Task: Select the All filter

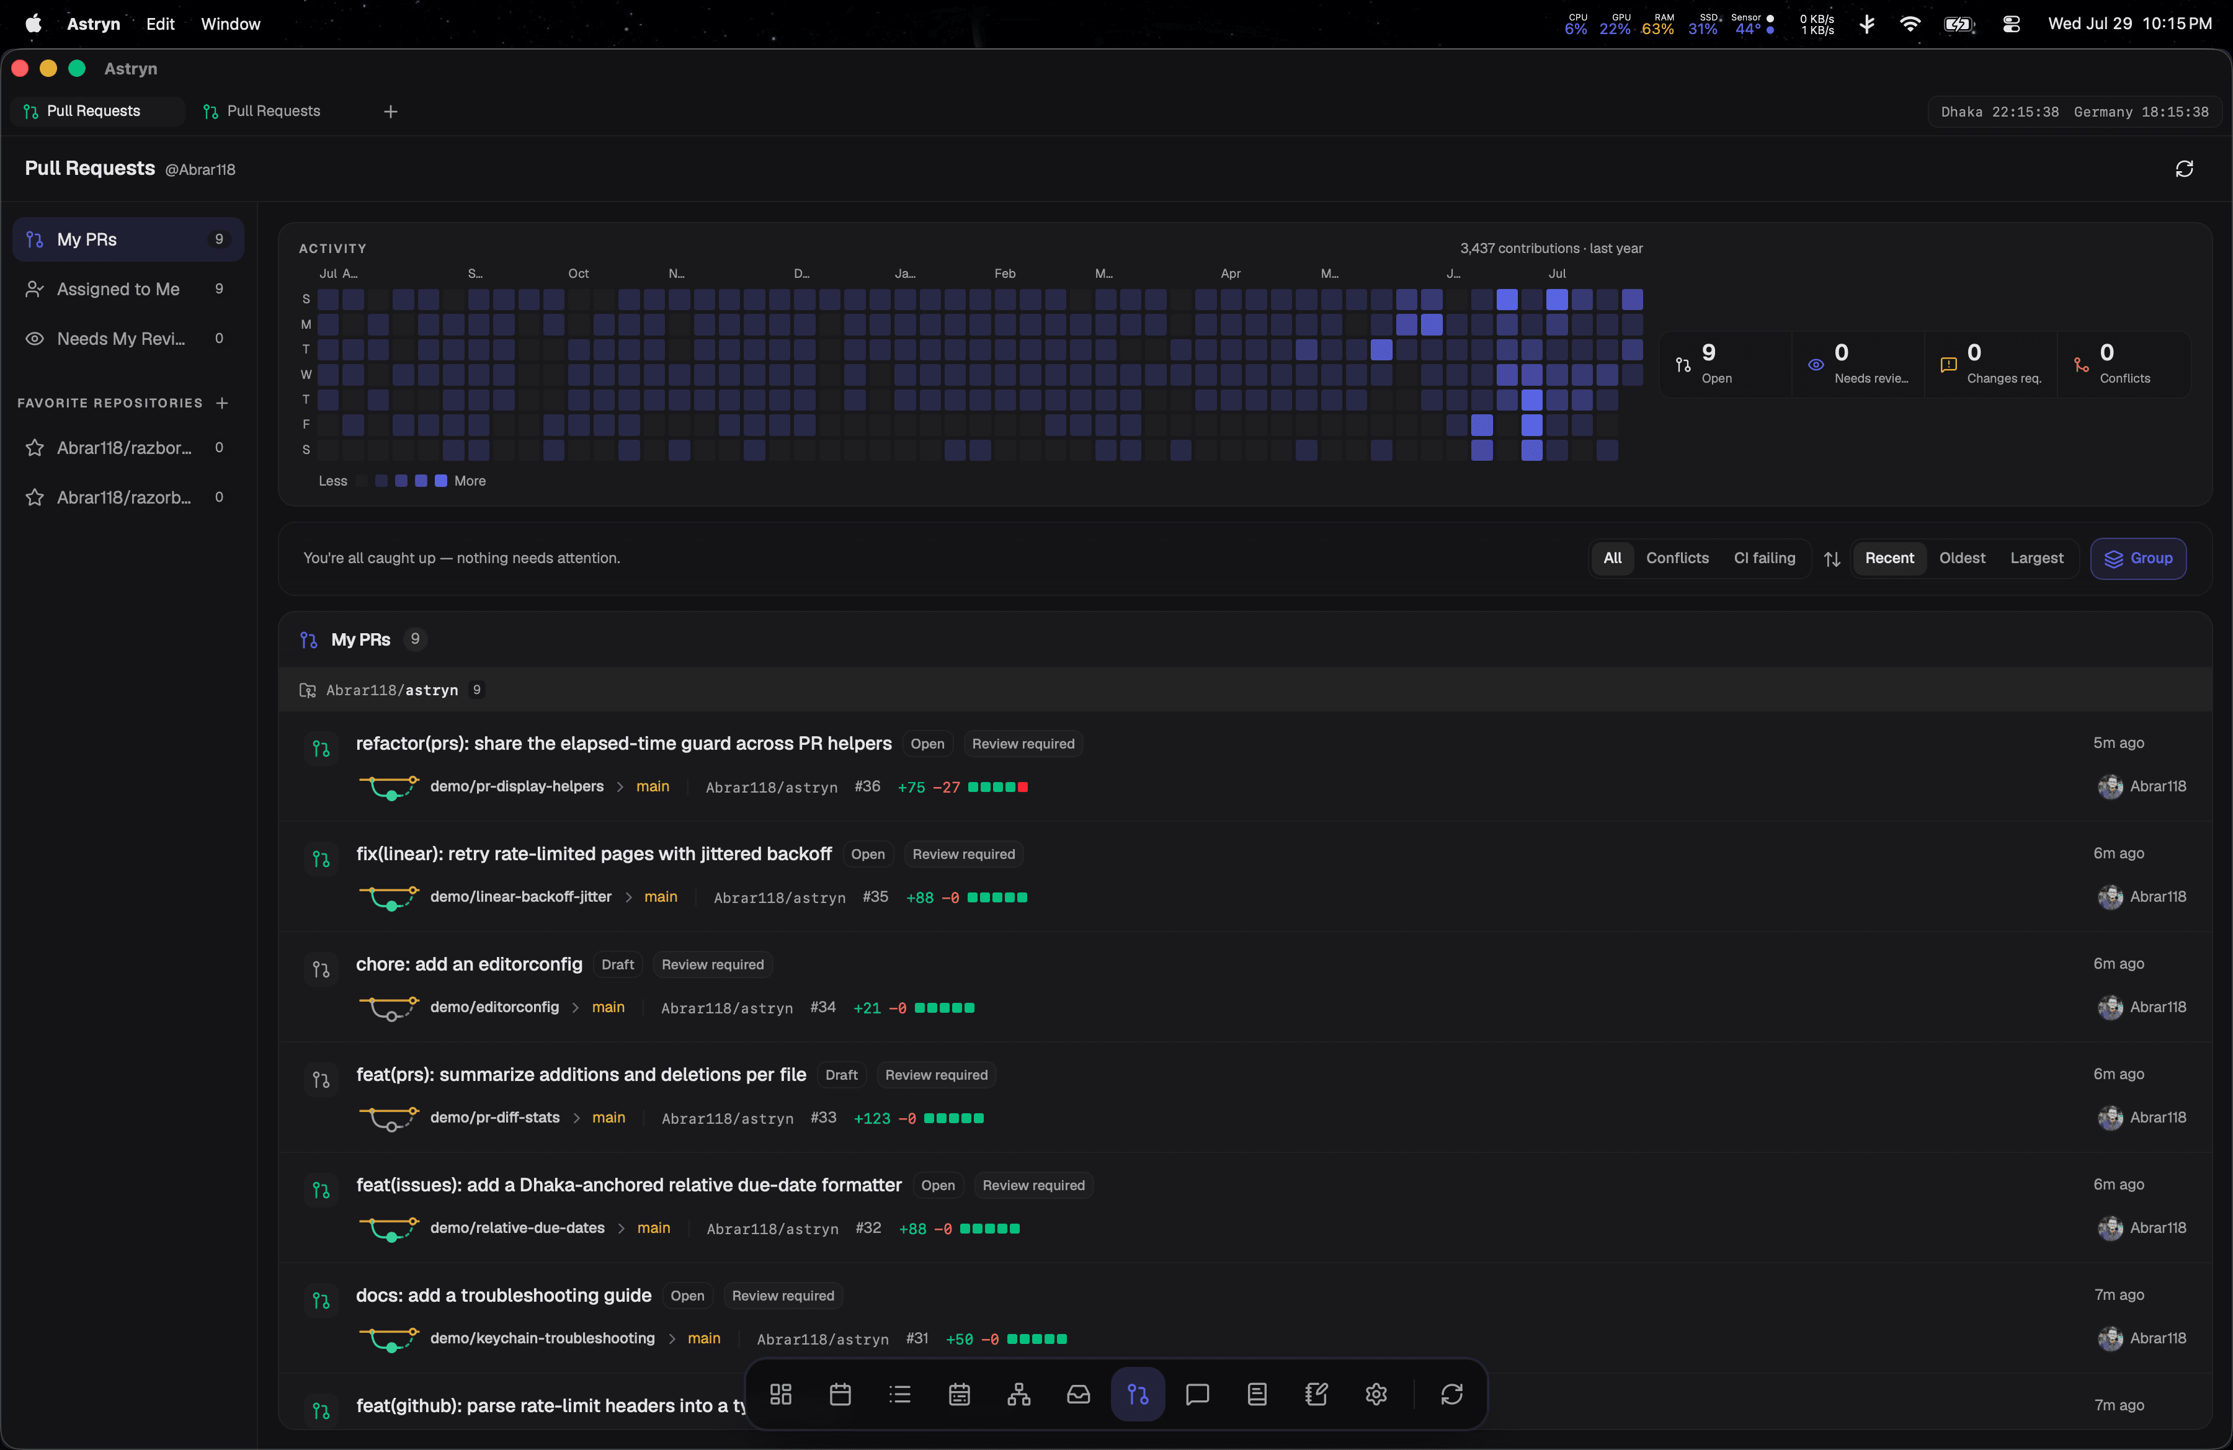Action: tap(1613, 559)
